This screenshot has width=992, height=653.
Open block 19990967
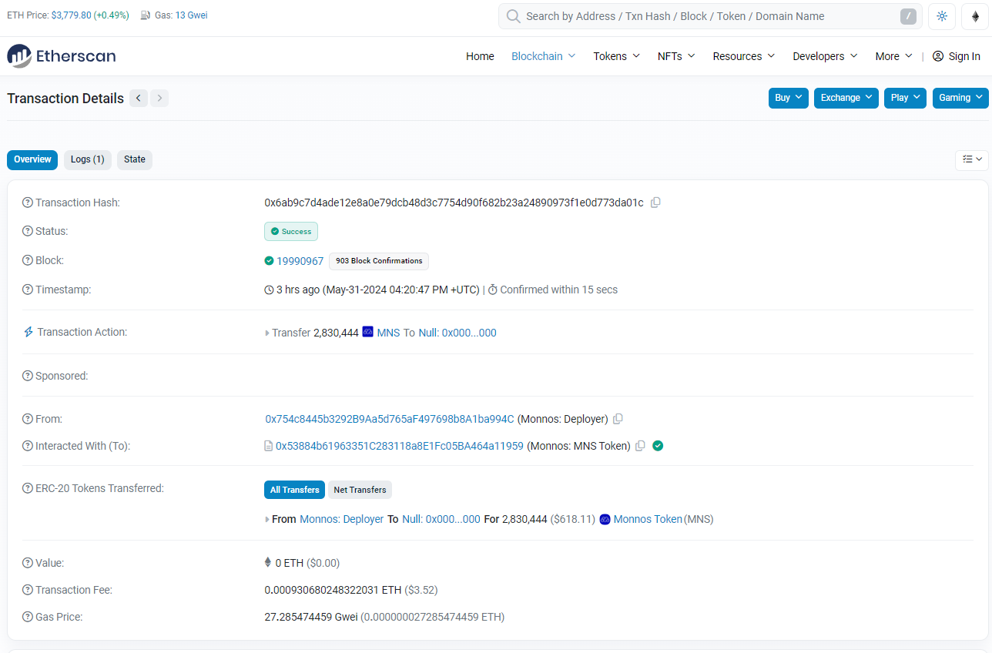pos(300,261)
